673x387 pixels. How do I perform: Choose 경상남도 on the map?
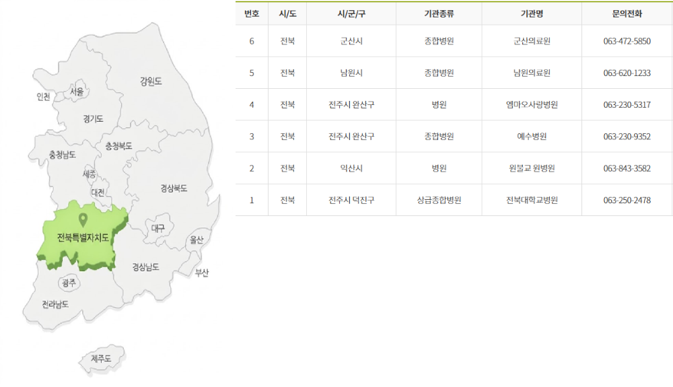[145, 267]
